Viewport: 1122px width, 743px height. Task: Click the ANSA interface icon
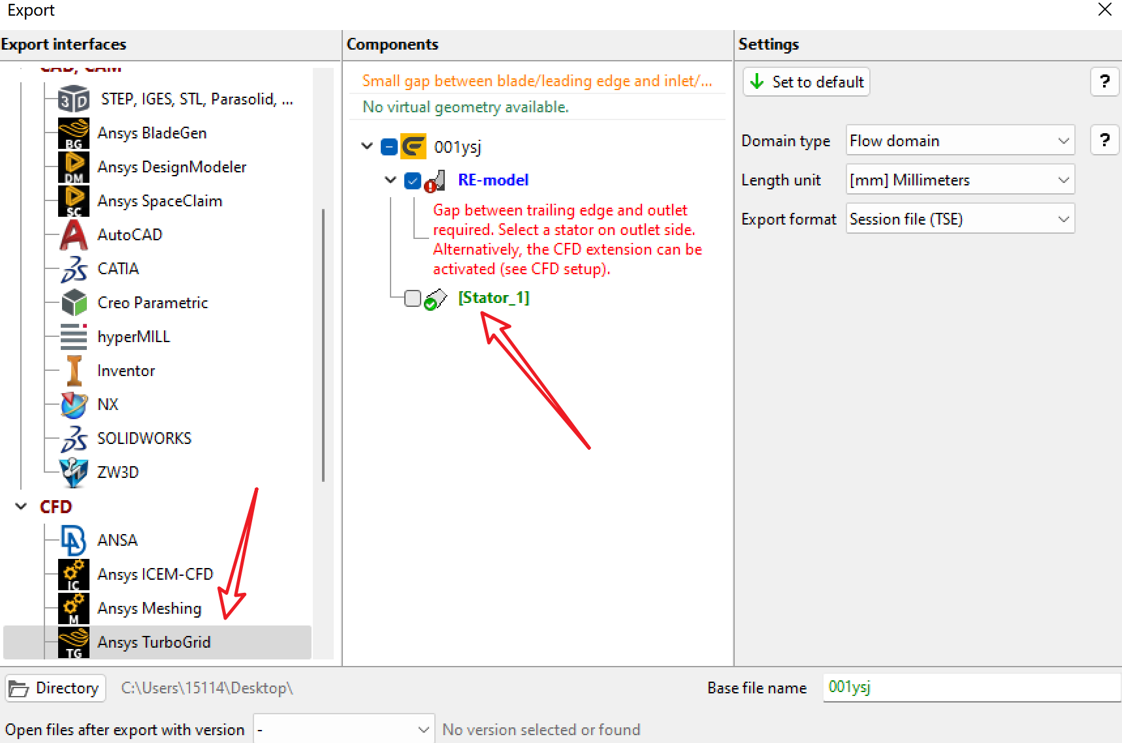pos(74,541)
